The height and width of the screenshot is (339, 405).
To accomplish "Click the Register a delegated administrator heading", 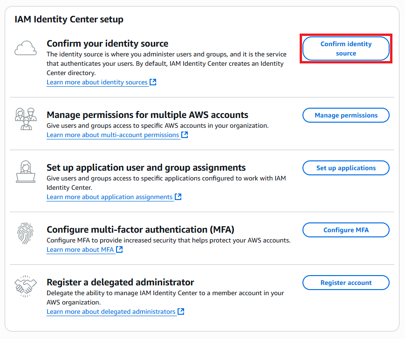I will [x=120, y=282].
